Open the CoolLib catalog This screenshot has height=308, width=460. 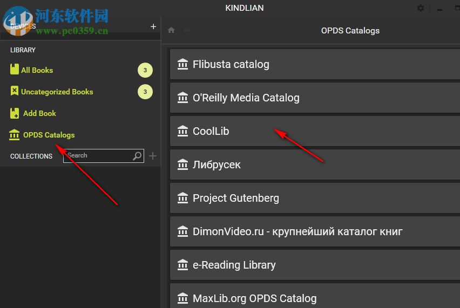315,131
